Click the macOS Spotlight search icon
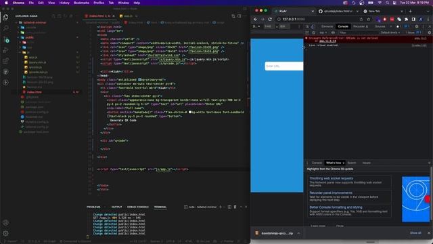Screen dimensions: 433x244 (388, 3)
